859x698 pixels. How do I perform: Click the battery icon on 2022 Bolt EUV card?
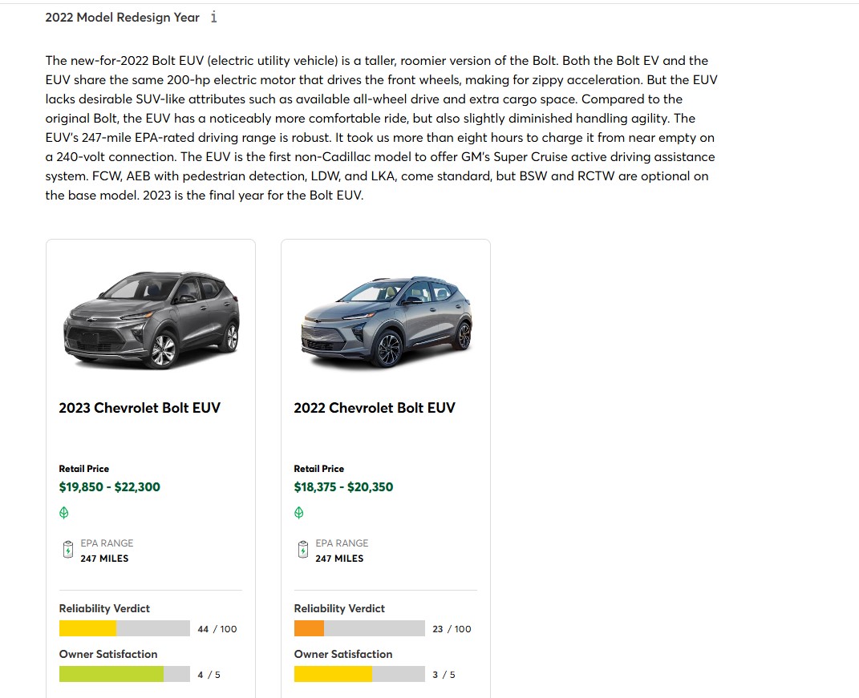(303, 549)
